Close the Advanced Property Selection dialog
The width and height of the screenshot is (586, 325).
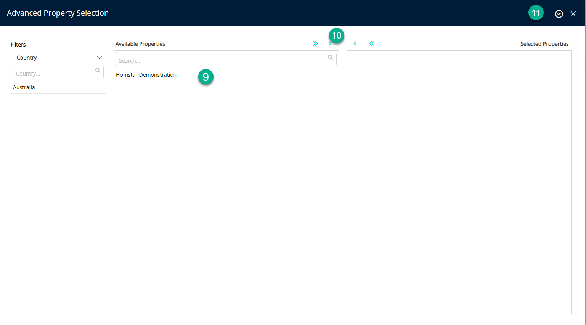(573, 14)
